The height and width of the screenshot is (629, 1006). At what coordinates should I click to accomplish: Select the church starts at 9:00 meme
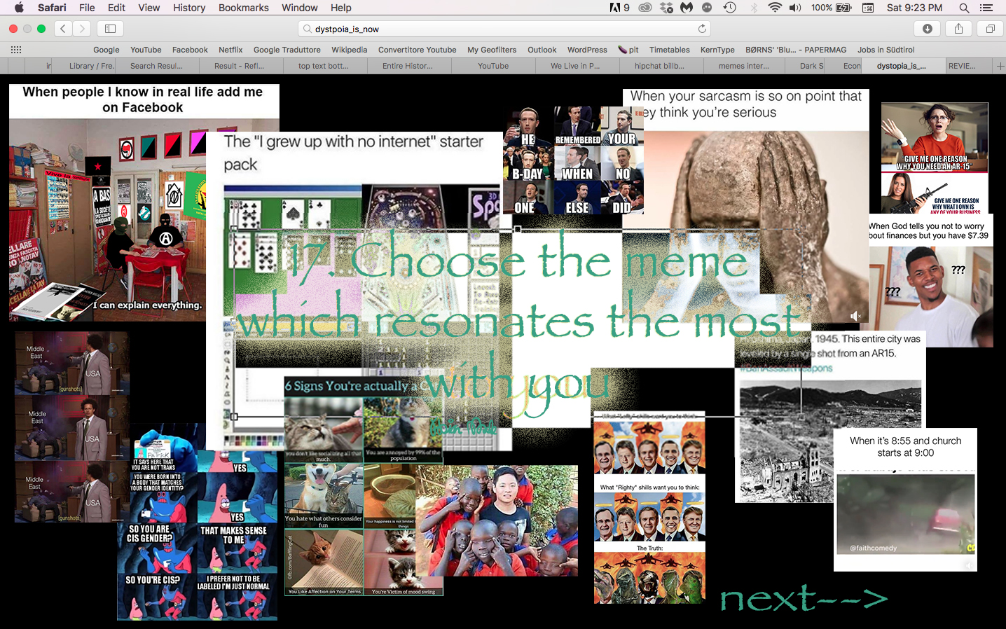tap(905, 499)
